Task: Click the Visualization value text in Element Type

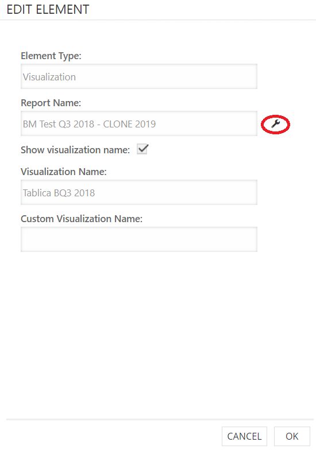Action: point(49,77)
